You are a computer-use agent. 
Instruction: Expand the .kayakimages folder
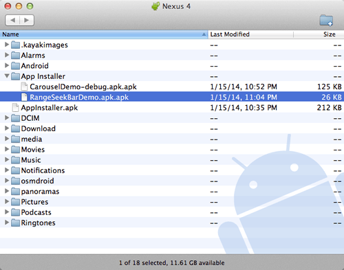coord(7,45)
